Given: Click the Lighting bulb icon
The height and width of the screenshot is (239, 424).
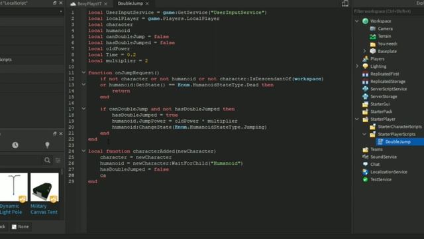Looking at the screenshot, I should pos(365,66).
